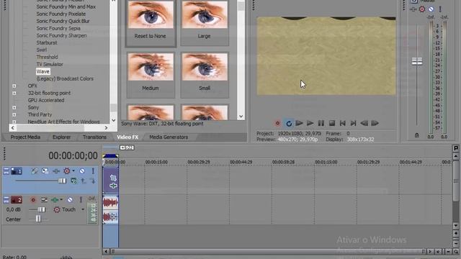Click the Touch automation gear on audio track
The width and height of the screenshot is (461, 259).
click(57, 209)
